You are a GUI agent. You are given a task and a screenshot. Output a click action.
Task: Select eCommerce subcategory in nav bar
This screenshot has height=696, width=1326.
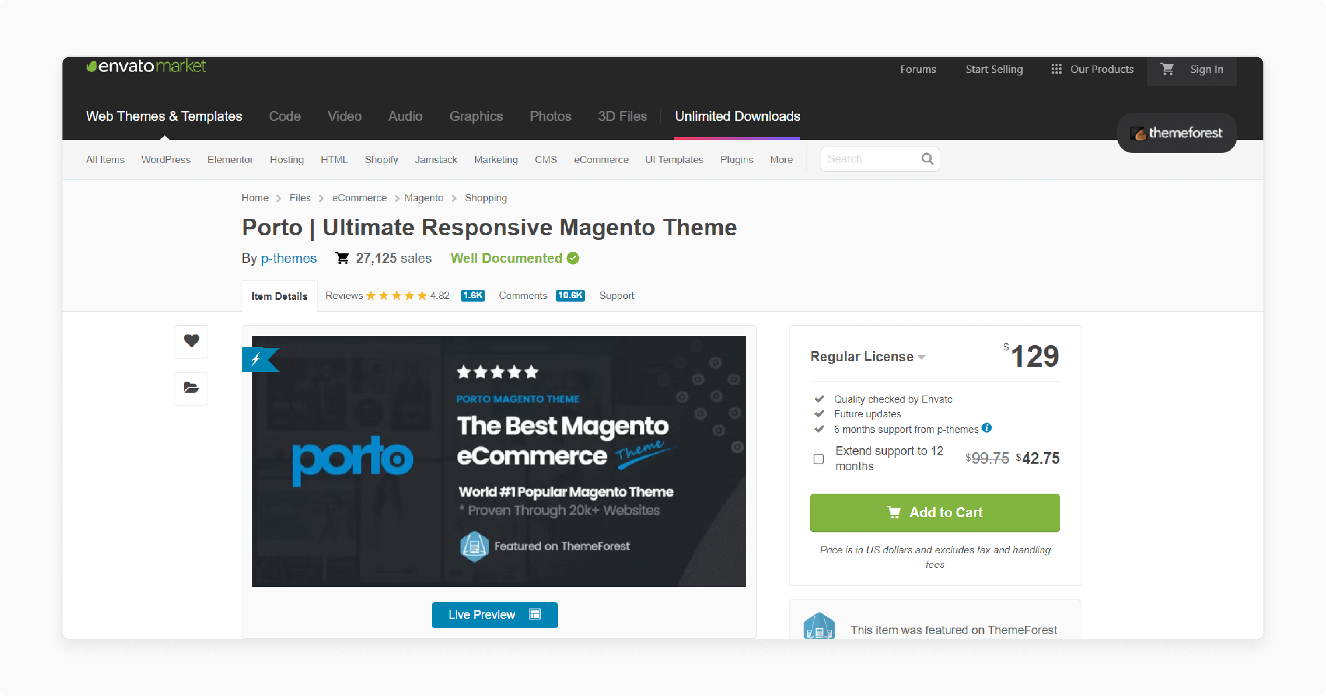[601, 159]
